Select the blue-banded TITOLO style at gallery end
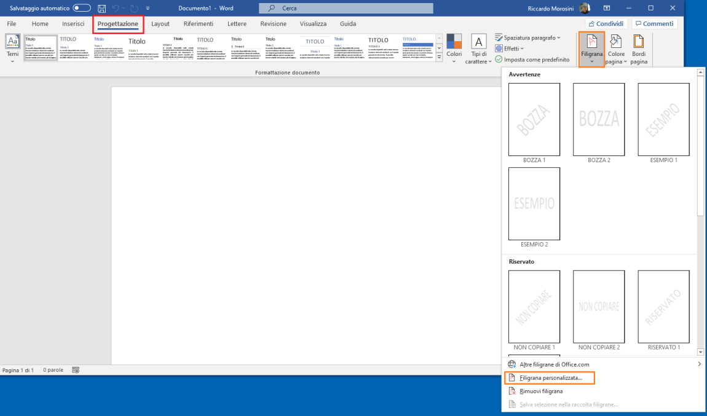 417,48
